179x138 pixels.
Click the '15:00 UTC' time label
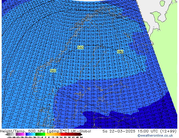149,131
